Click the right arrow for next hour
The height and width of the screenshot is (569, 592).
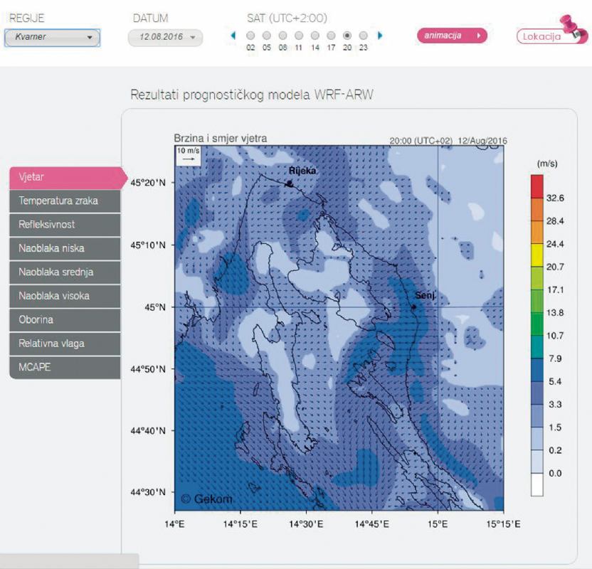[x=380, y=35]
